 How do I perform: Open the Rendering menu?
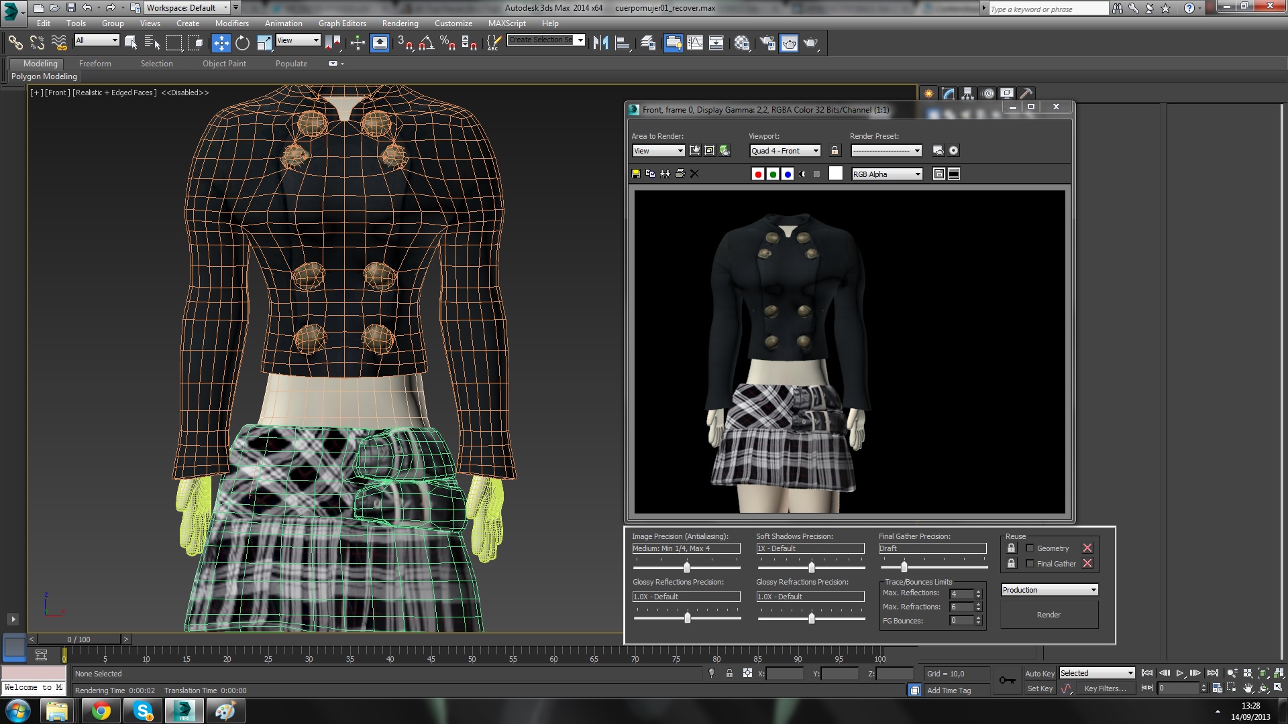[400, 23]
